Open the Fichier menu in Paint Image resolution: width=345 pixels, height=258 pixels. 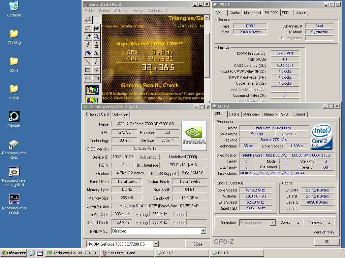(x=90, y=11)
